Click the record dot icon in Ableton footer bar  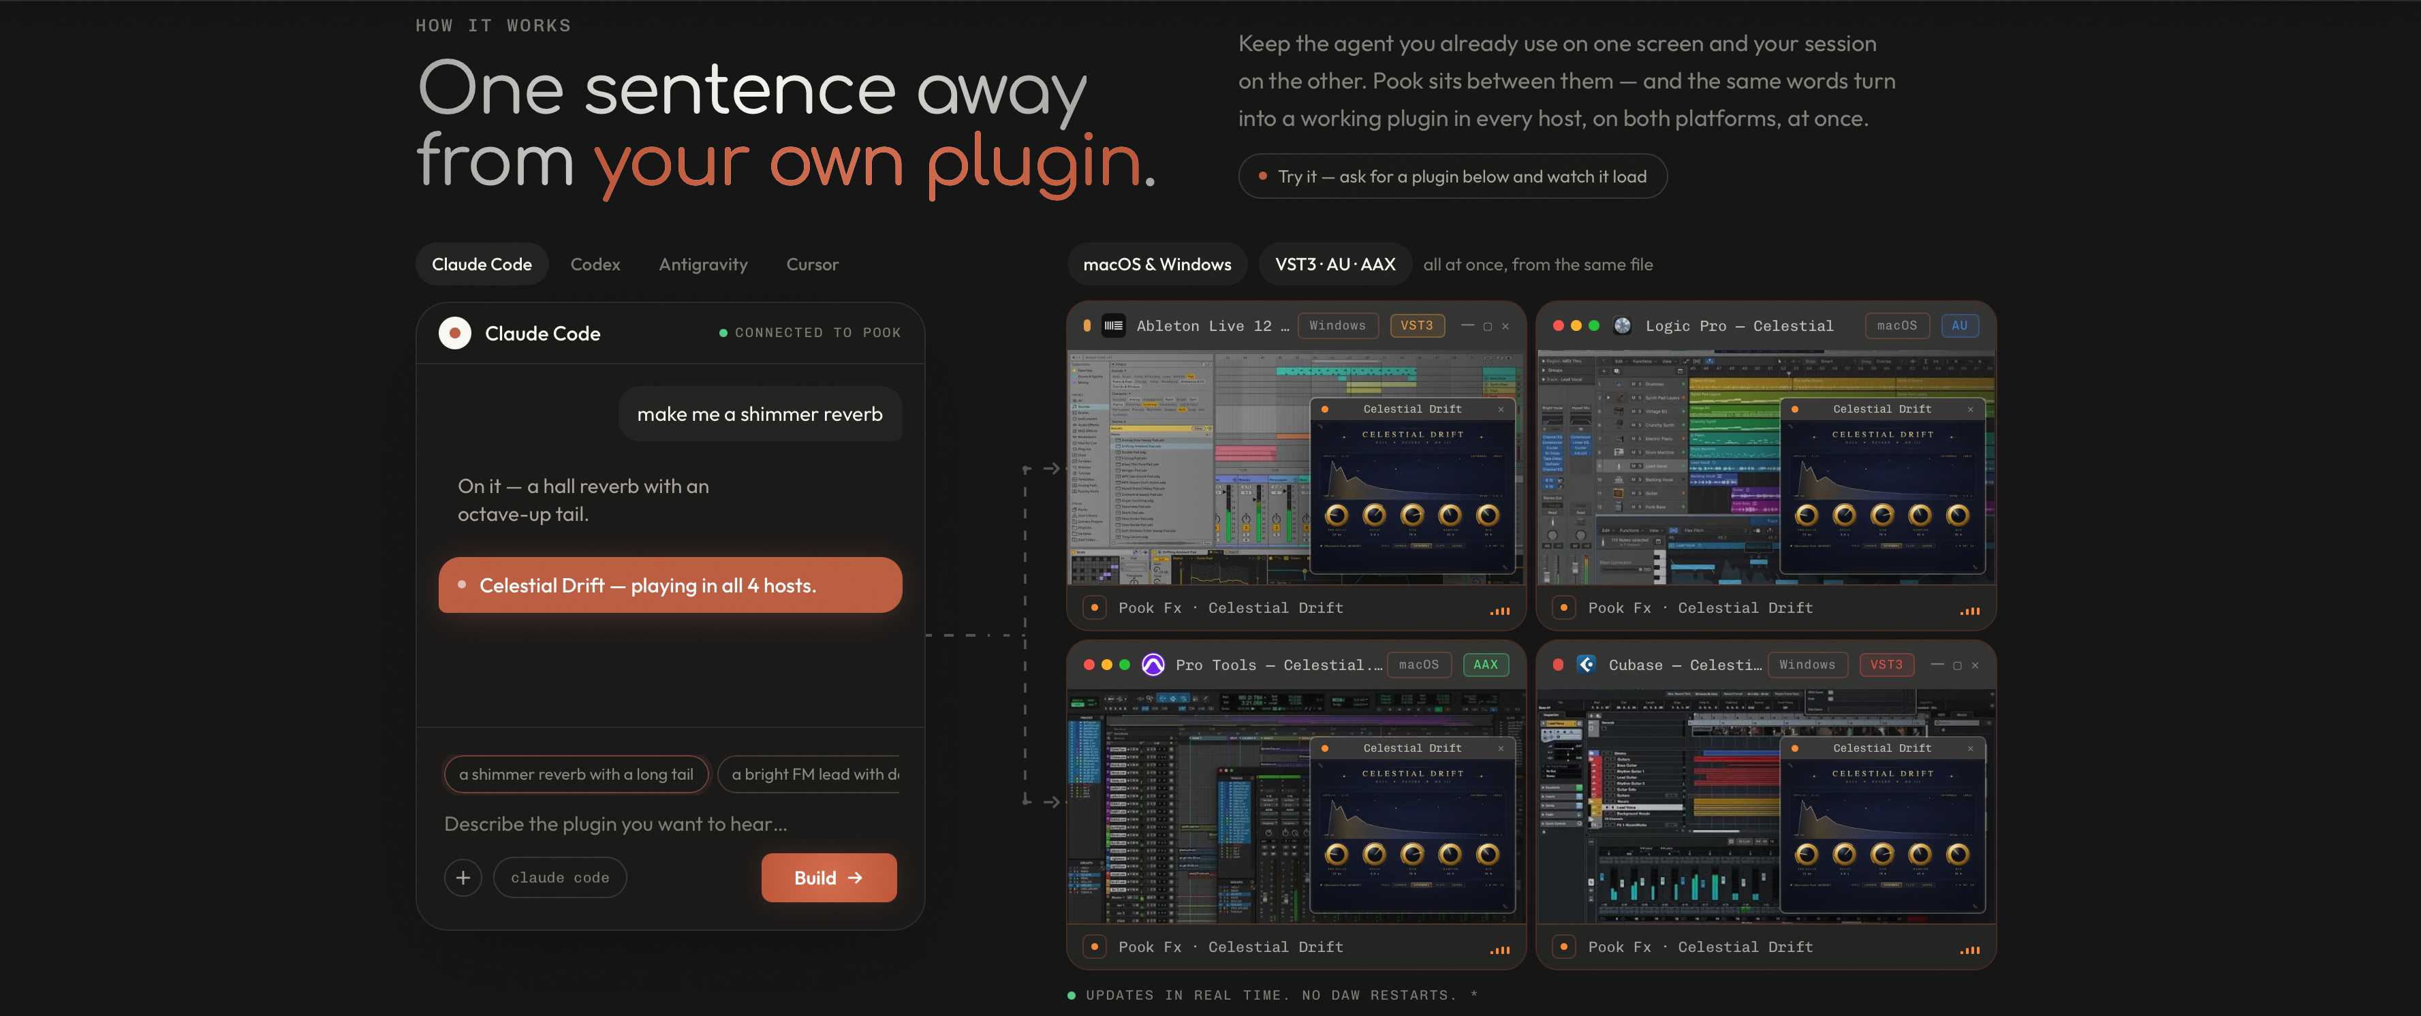click(1094, 608)
